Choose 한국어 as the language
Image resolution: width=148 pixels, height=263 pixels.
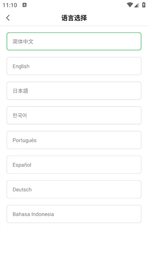74,115
